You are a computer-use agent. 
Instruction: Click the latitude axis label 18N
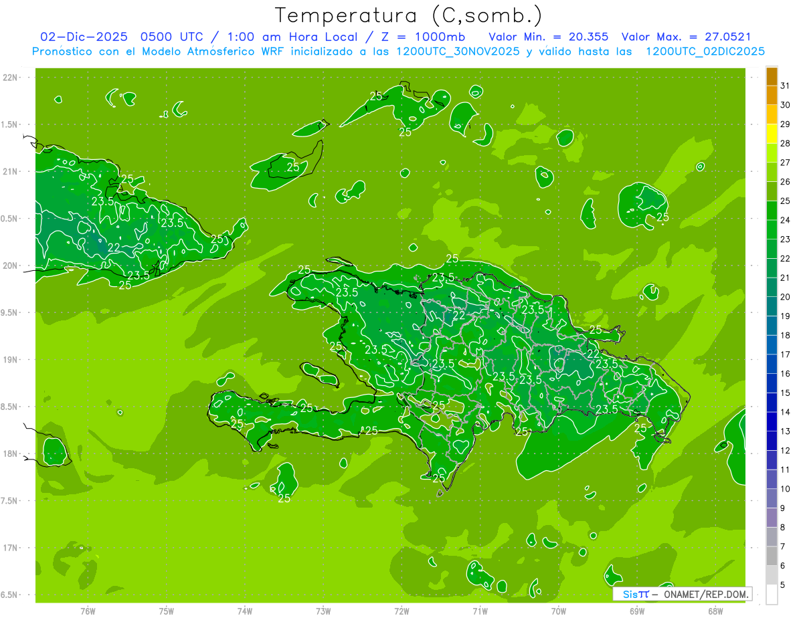coord(11,453)
